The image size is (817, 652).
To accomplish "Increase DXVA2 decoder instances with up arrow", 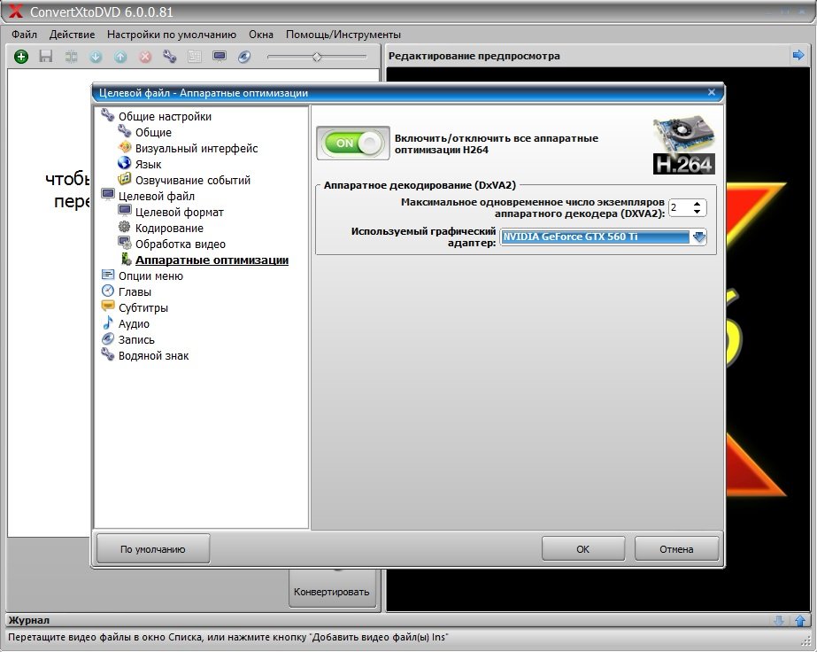I will click(x=698, y=204).
